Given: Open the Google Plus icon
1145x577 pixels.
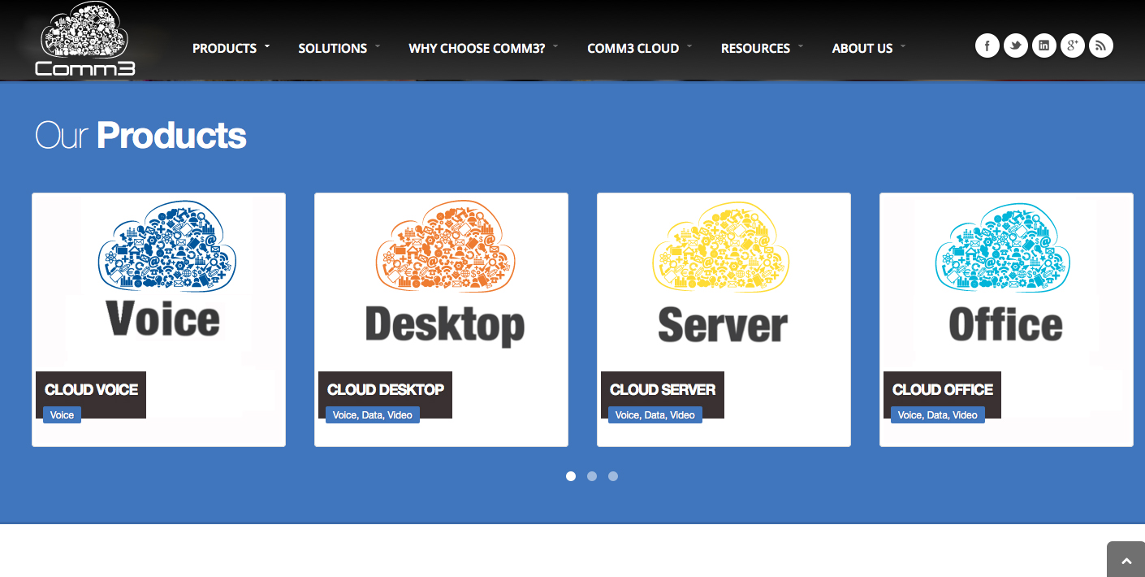Looking at the screenshot, I should 1073,46.
